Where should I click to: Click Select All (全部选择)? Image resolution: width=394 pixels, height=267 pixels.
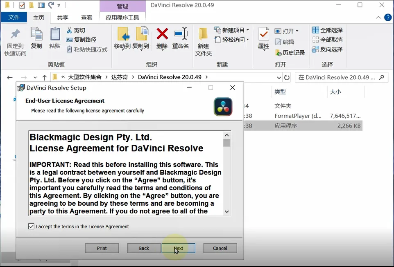[x=327, y=30]
